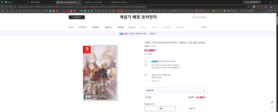This screenshot has width=278, height=112.
Task: Expand the 생활/건강 category dropdown
Action: (x=108, y=27)
